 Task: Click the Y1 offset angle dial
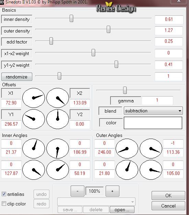click(34, 119)
